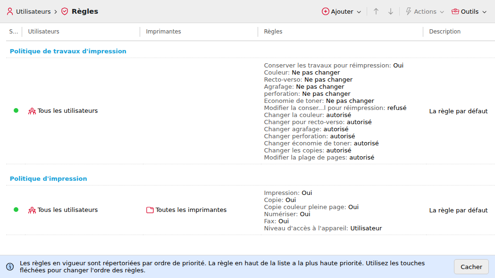Click the Description column header
Screen dimensions: 495x278
pos(445,32)
